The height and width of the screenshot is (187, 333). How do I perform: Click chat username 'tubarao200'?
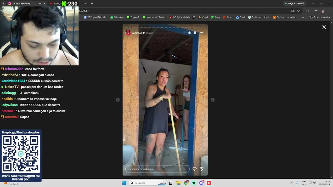pos(14,69)
